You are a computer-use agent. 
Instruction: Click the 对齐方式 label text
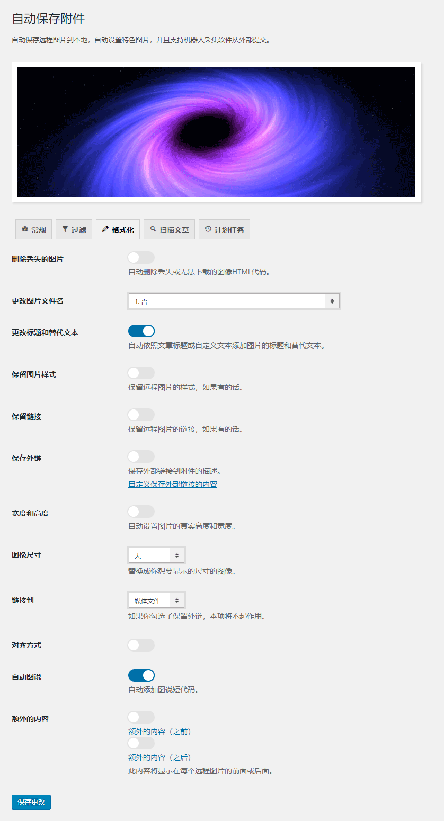tap(26, 645)
